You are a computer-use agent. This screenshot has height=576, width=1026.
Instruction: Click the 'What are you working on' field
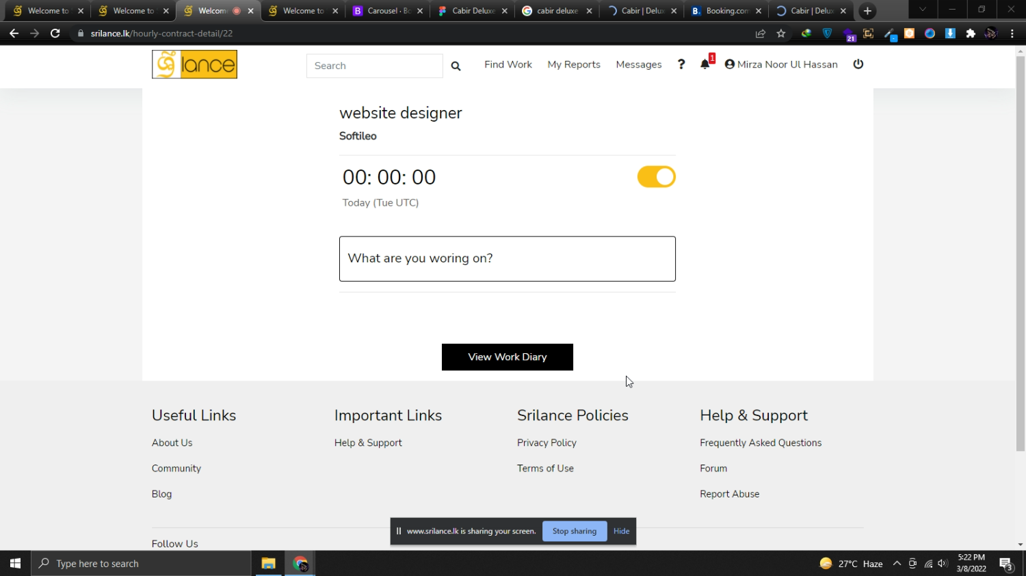click(507, 259)
